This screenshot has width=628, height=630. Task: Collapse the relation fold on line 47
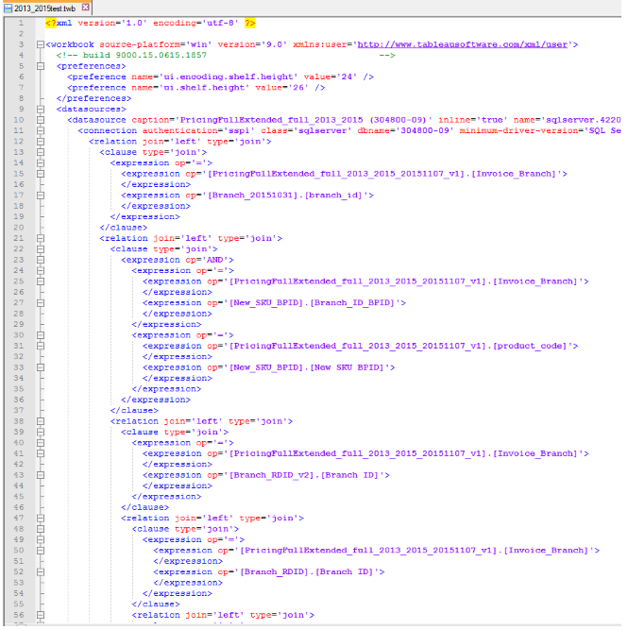click(41, 519)
